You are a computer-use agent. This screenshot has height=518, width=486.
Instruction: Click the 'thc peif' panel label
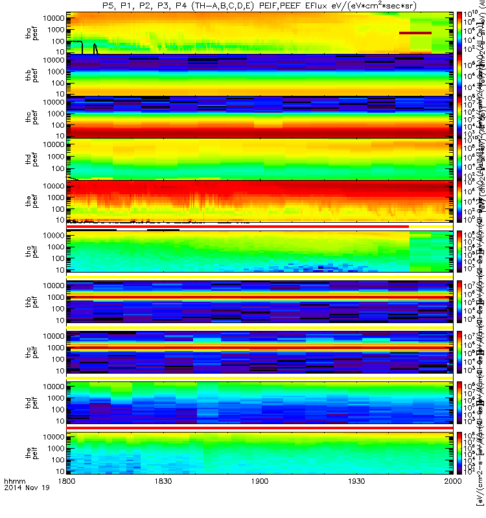pos(32,352)
